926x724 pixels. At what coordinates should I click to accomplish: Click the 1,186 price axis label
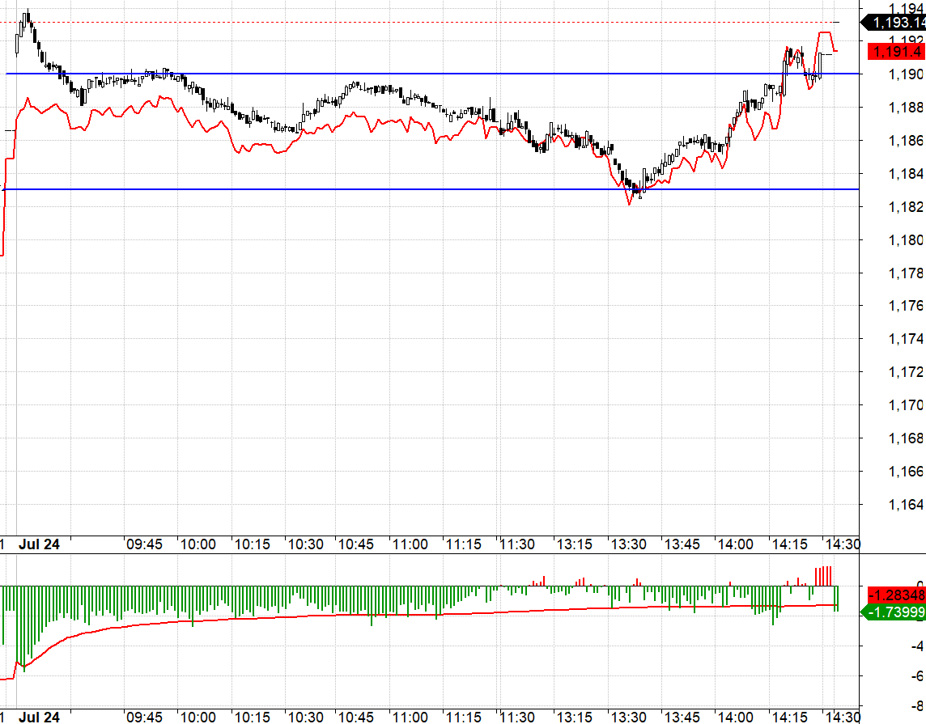(906, 141)
